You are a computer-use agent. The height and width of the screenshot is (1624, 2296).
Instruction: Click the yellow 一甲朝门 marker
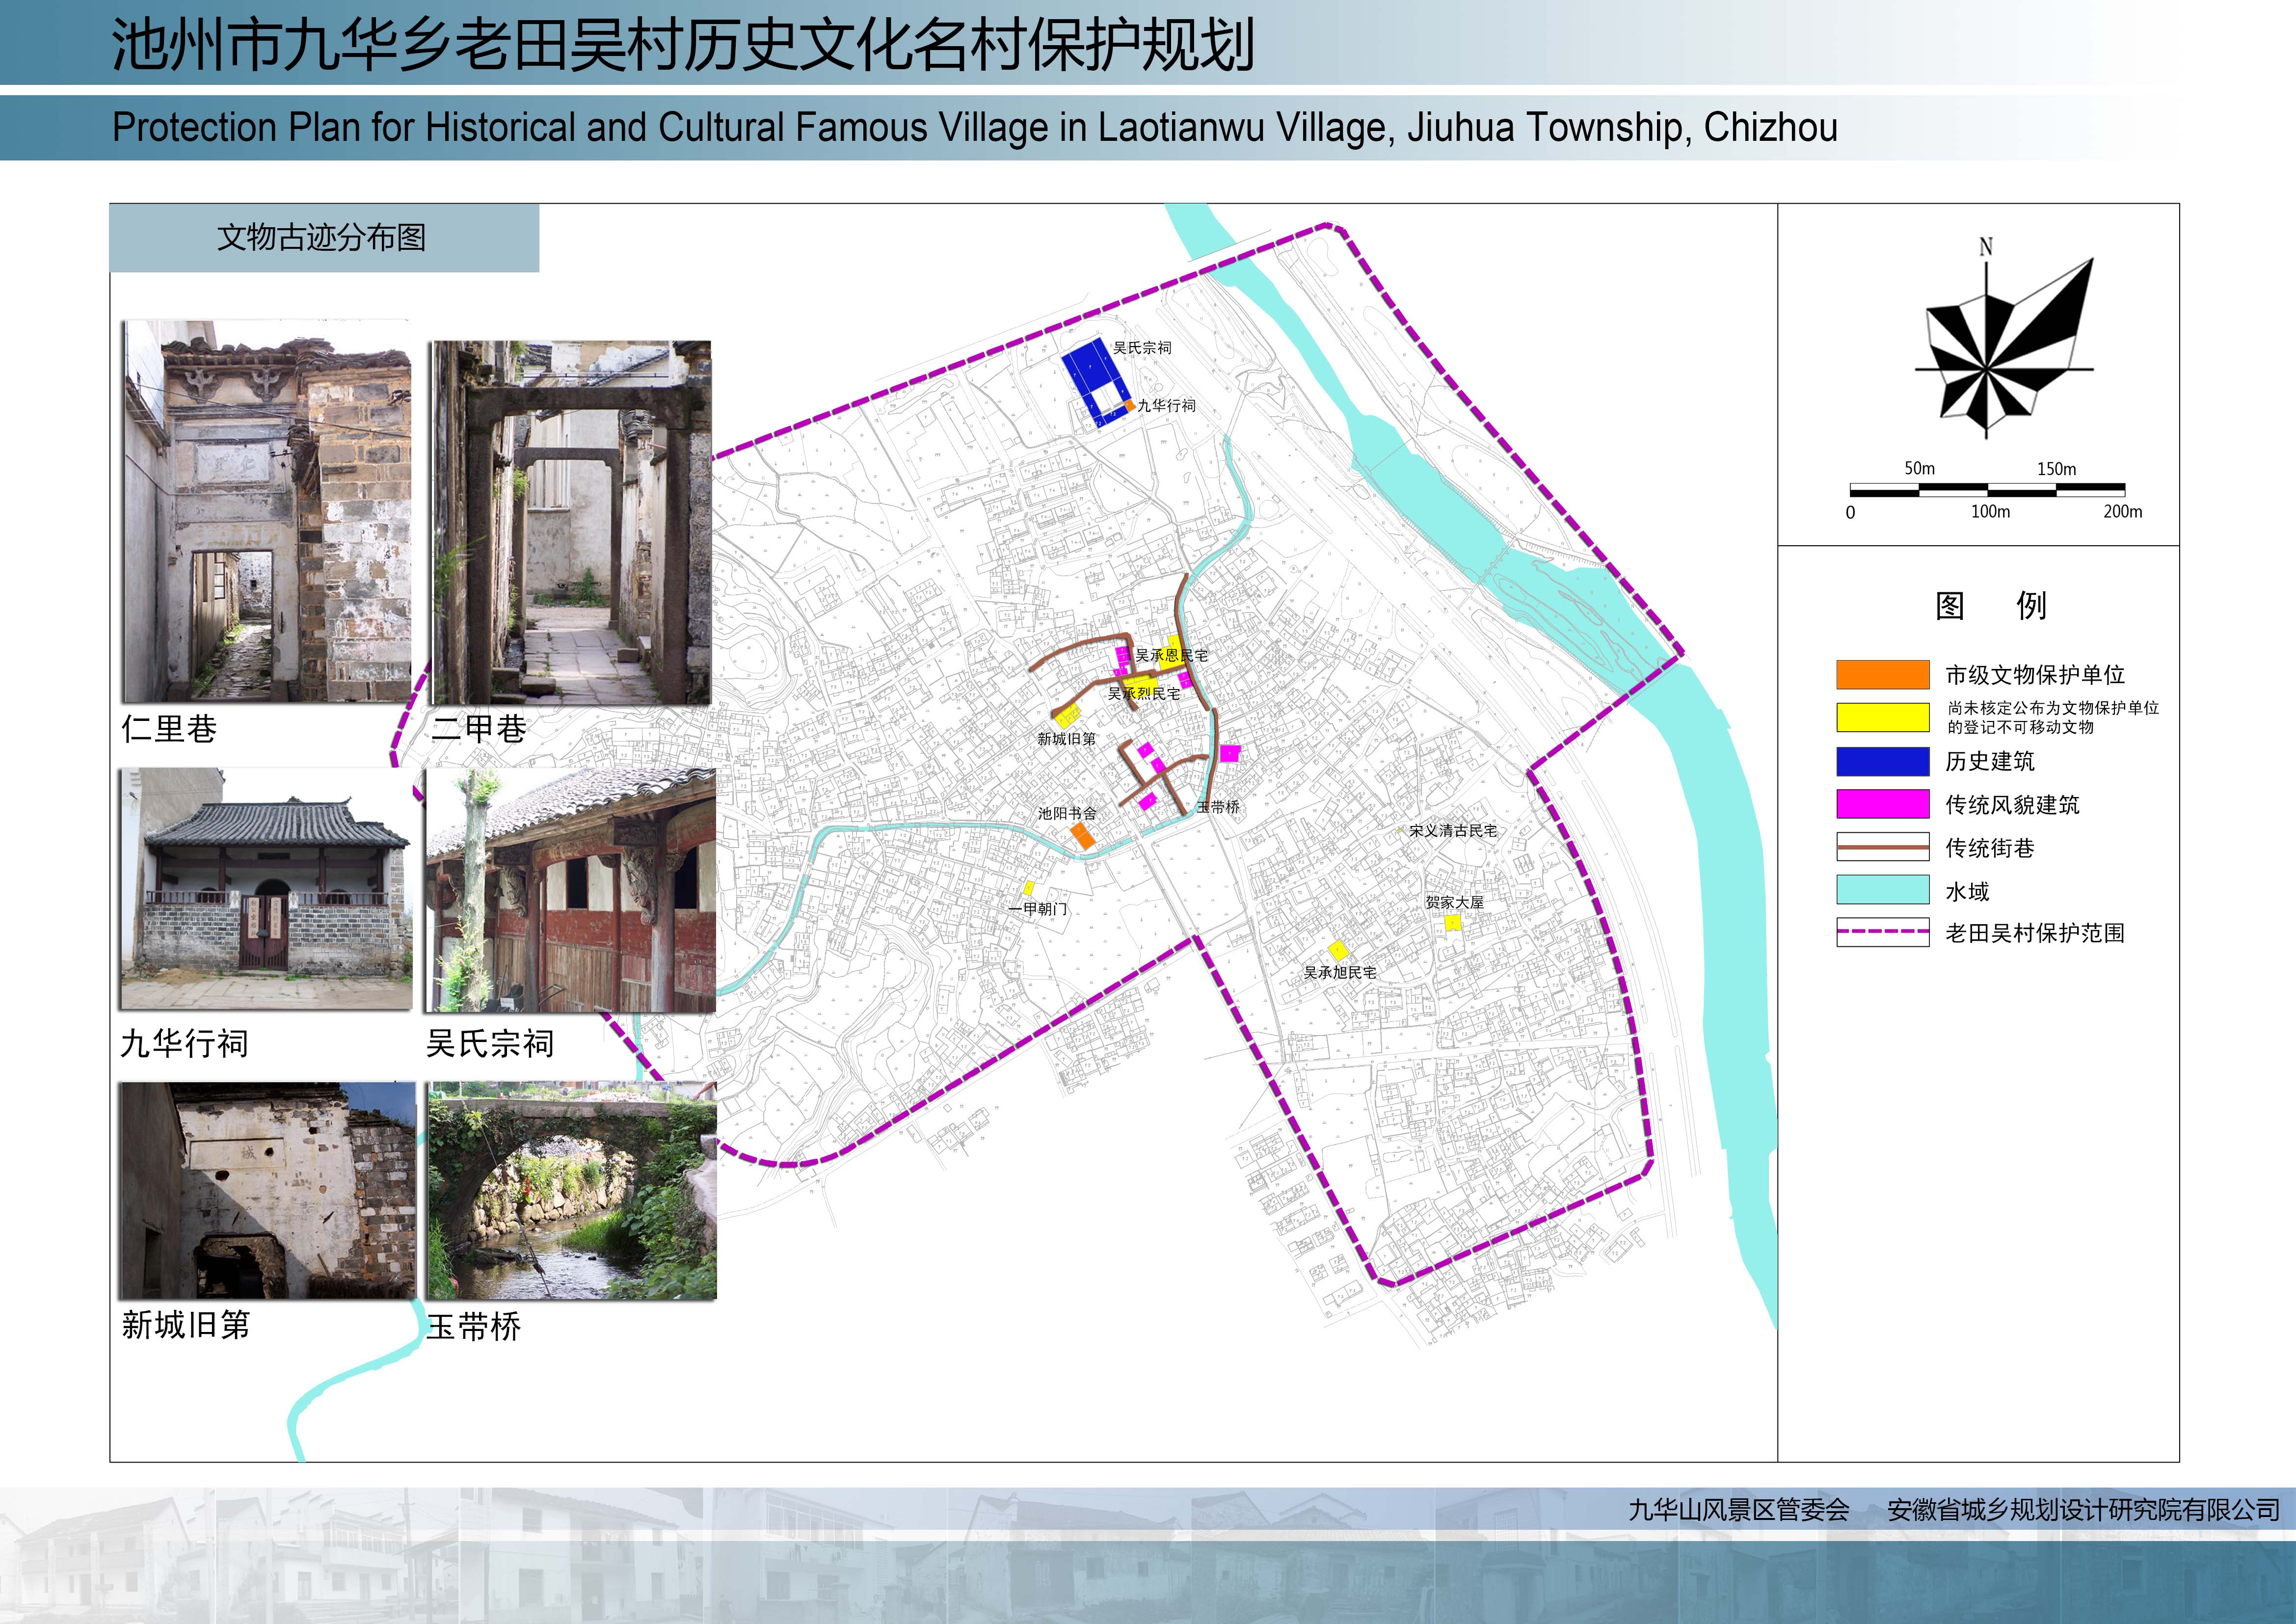coord(1028,888)
